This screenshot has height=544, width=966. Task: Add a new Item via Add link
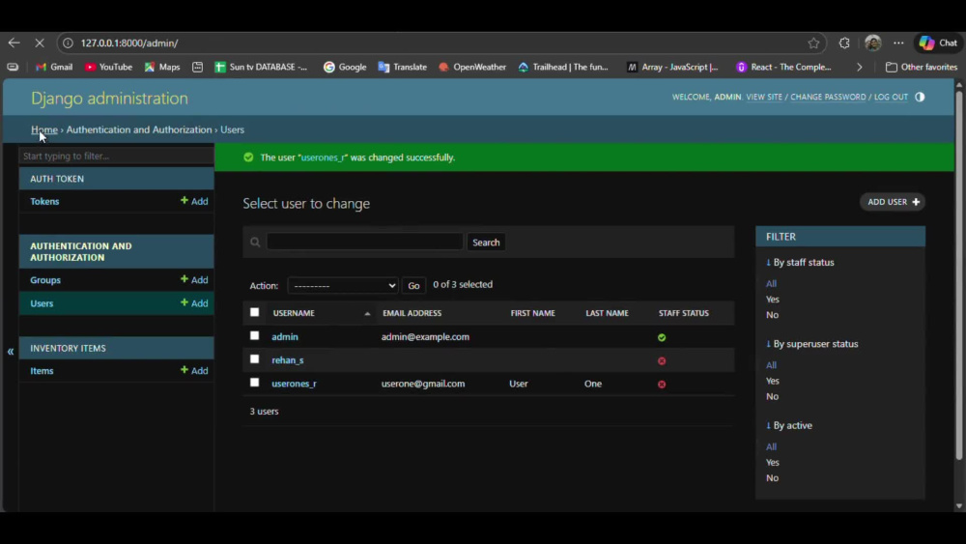tap(194, 370)
